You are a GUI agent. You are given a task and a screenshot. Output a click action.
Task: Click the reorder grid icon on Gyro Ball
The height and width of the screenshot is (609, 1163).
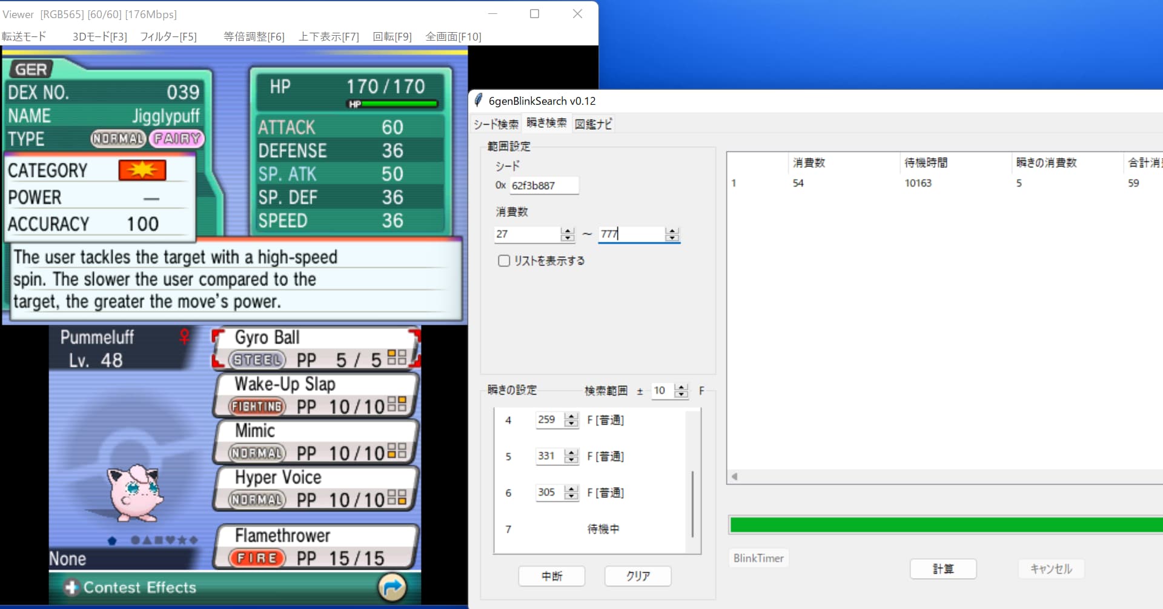click(x=397, y=357)
